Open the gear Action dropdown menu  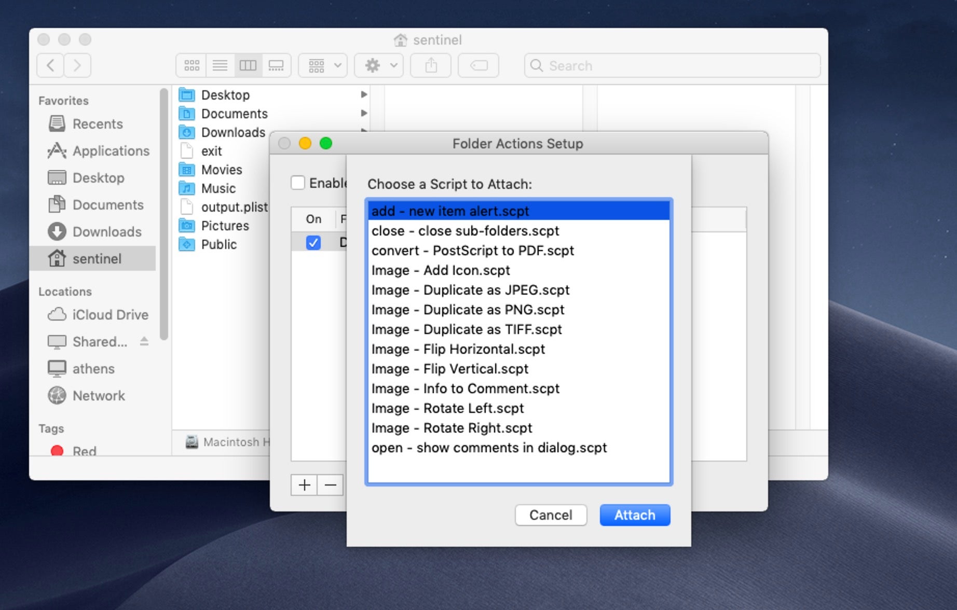tap(379, 65)
